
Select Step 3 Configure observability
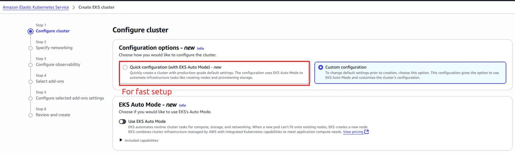58,64
